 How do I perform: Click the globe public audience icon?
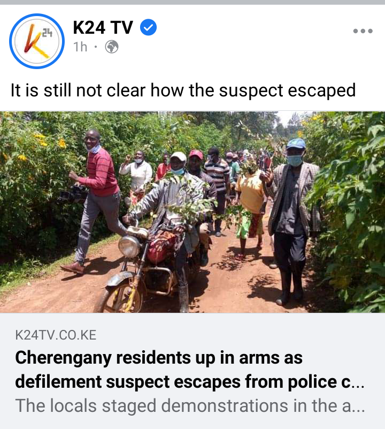112,47
